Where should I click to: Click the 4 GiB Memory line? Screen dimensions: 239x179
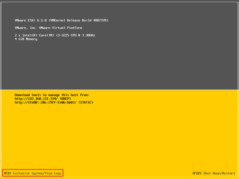pyautogui.click(x=26, y=39)
